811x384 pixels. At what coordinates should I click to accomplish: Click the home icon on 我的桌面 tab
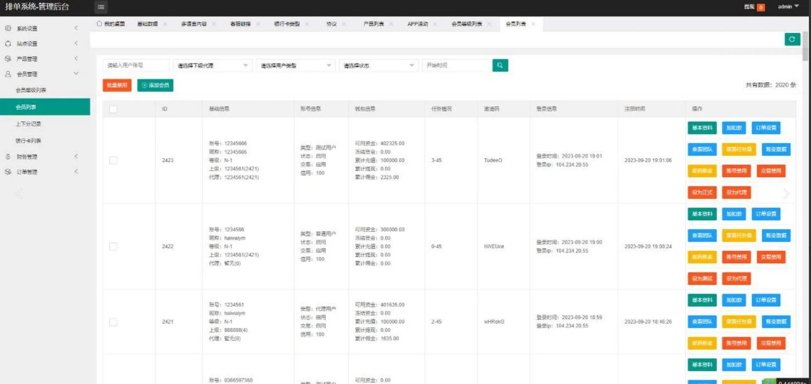point(99,24)
